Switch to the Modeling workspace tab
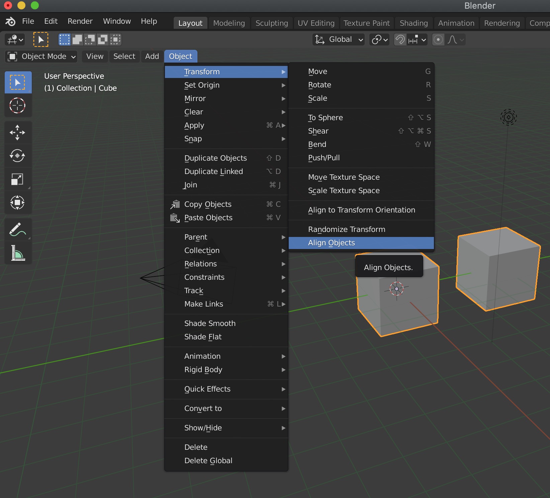The image size is (550, 498). [x=229, y=23]
